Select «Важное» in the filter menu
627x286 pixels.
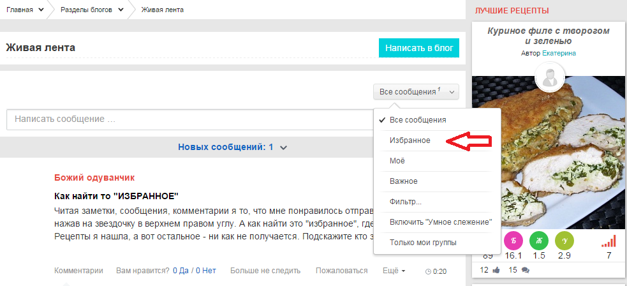point(403,181)
